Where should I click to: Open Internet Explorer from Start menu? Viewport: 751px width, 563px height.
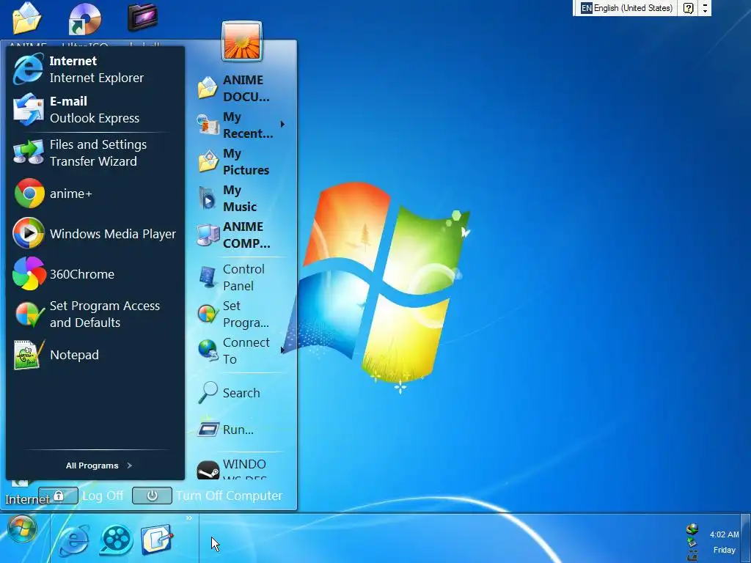(95, 70)
